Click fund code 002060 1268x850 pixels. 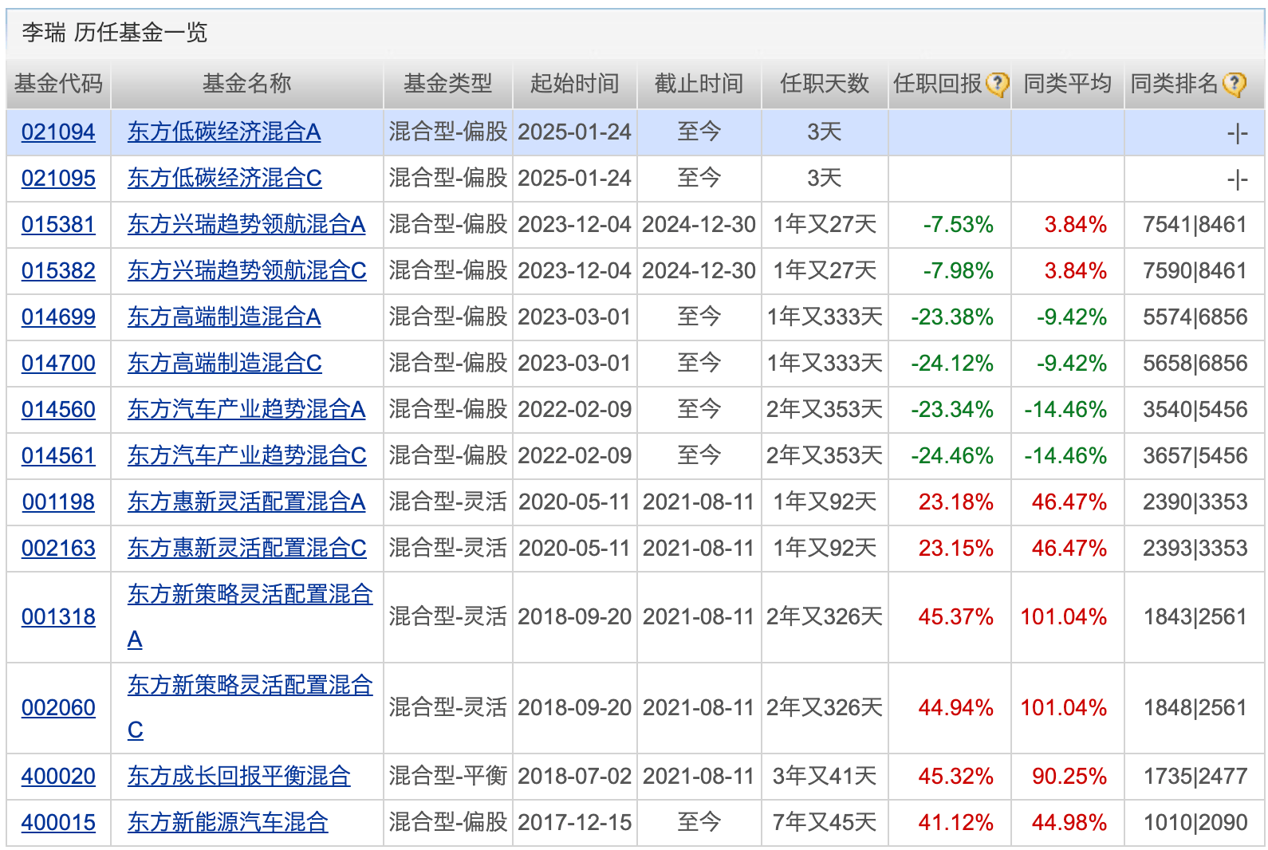point(58,708)
